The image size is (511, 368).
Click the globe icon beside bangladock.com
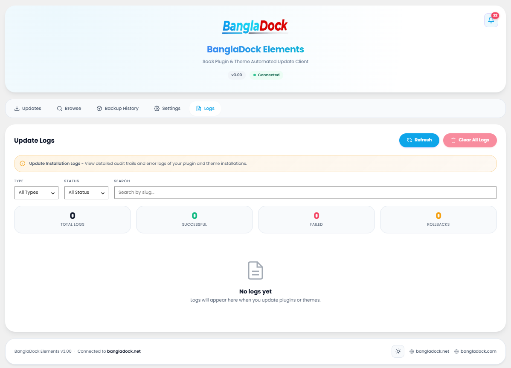456,351
